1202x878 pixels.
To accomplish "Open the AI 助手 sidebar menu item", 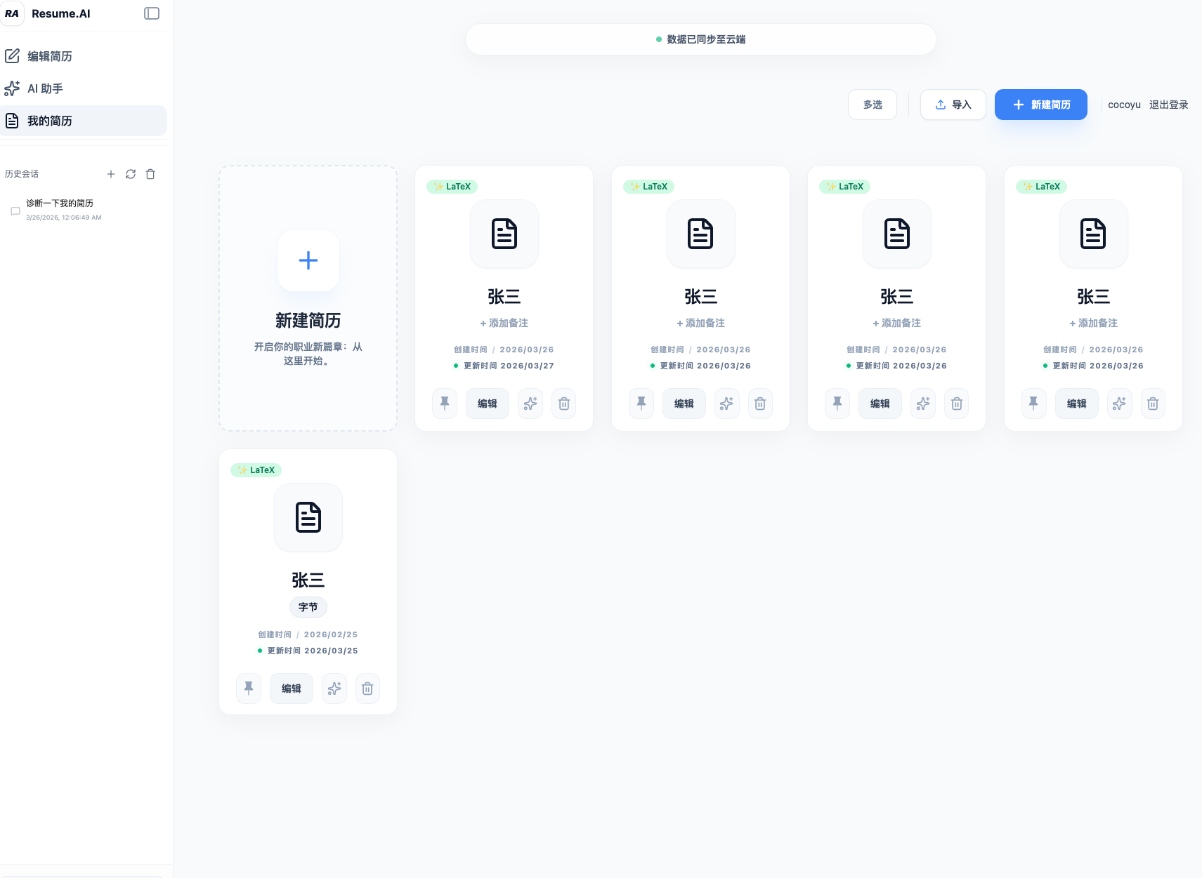I will [45, 88].
